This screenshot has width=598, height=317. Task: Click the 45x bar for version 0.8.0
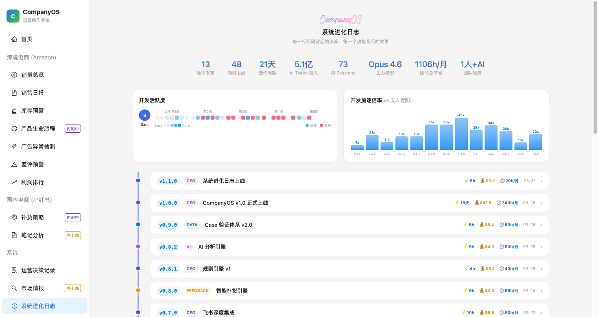pyautogui.click(x=461, y=133)
